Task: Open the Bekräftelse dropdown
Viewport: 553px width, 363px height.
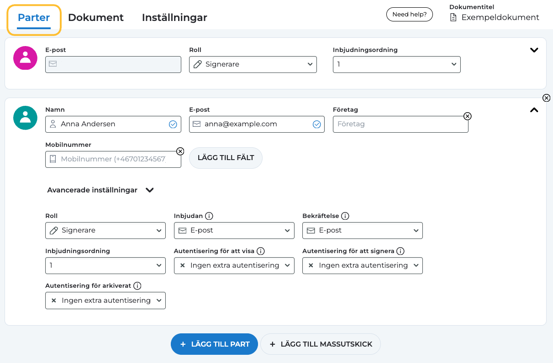Action: 362,230
